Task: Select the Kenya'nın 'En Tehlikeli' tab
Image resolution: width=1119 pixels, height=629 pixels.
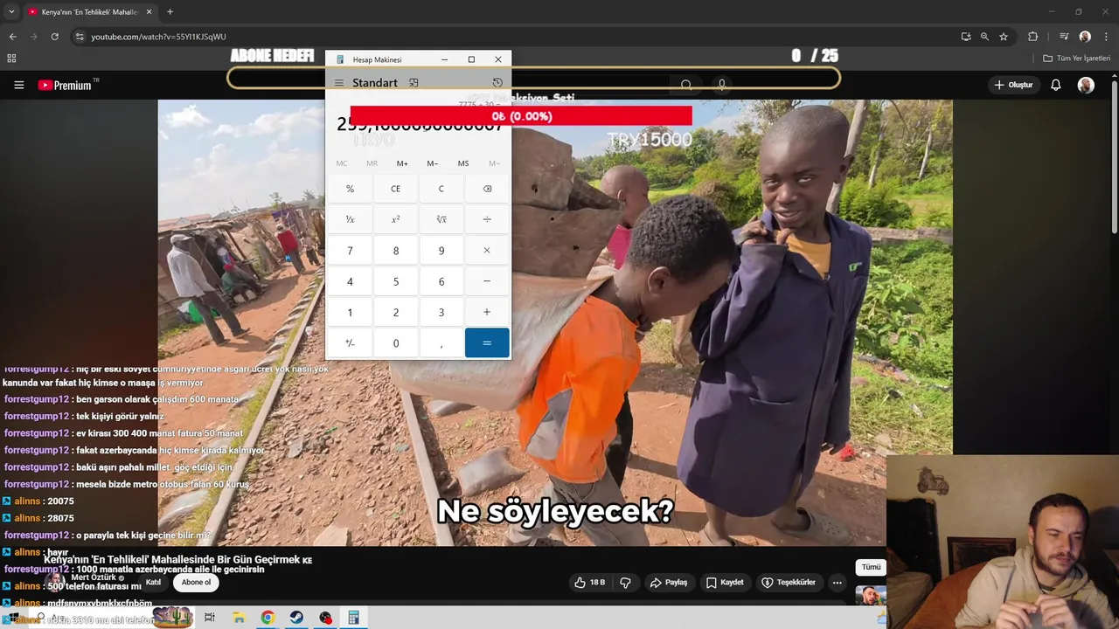Action: pyautogui.click(x=89, y=12)
